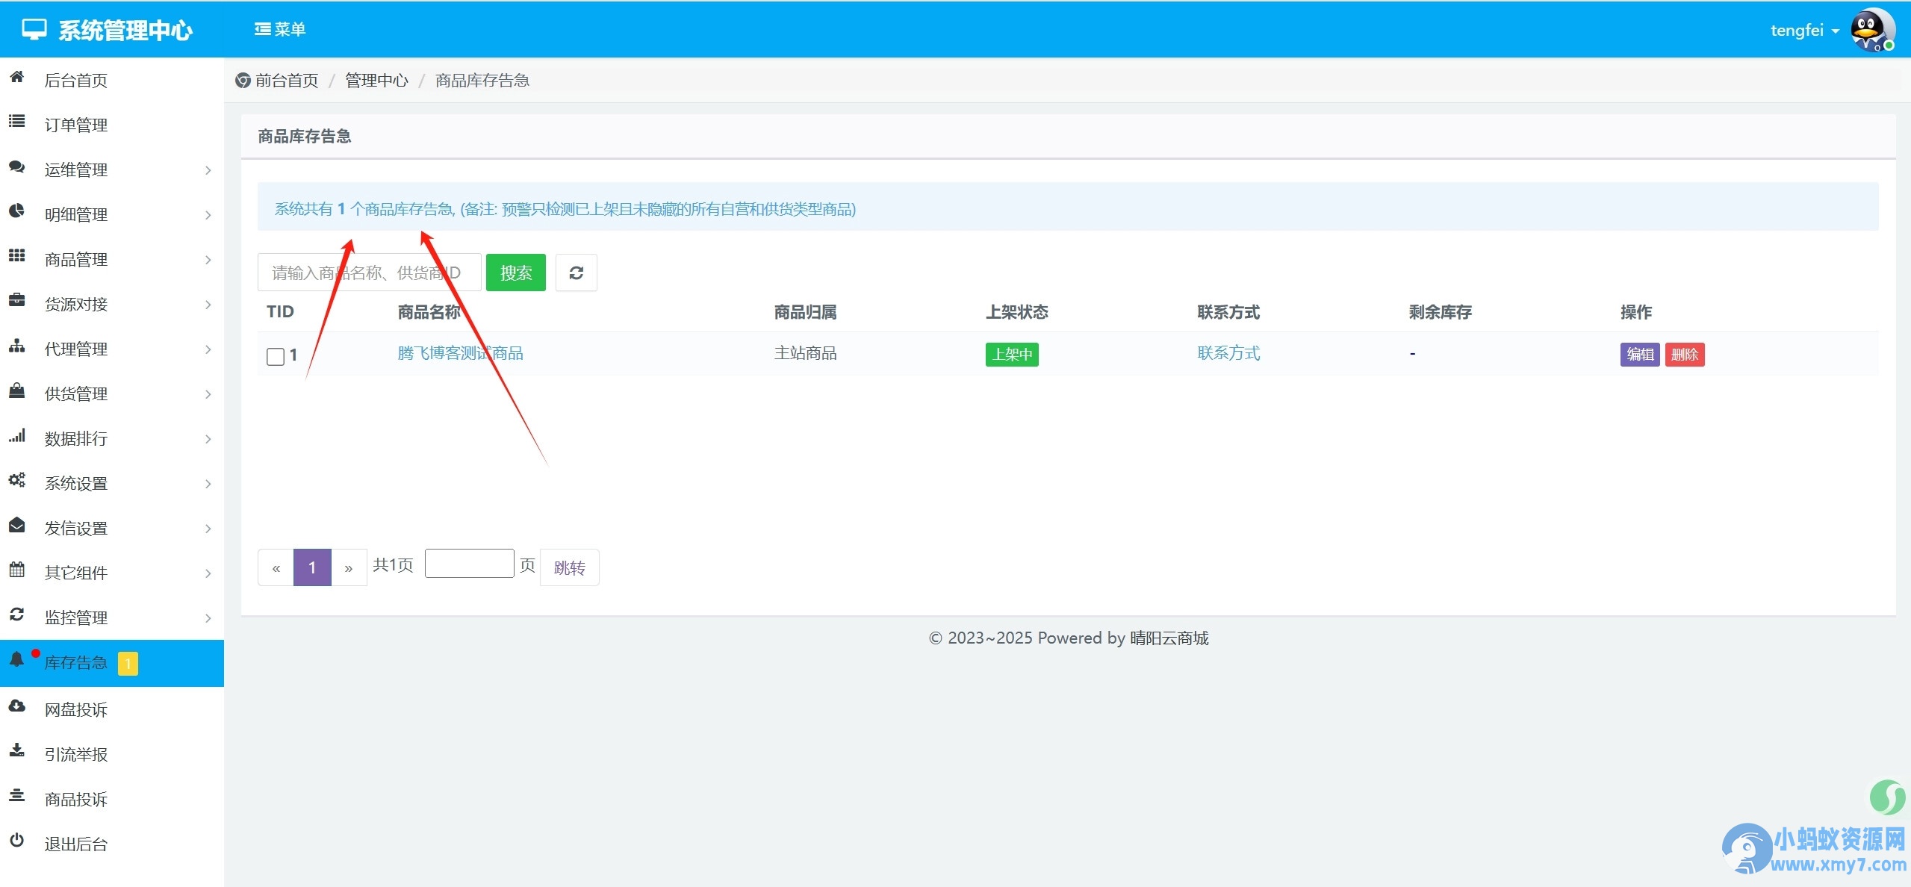Viewport: 1911px width, 887px height.
Task: Click the shopping bag icon beside 供货管理
Action: click(x=16, y=390)
